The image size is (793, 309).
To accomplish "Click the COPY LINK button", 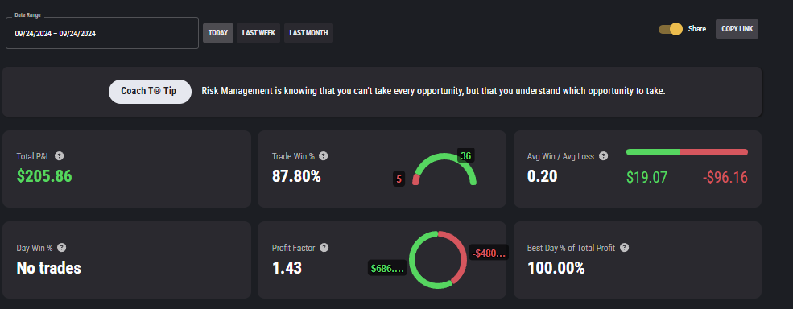I will 737,29.
